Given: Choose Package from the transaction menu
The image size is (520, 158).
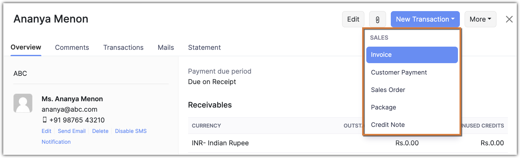Looking at the screenshot, I should coord(383,107).
